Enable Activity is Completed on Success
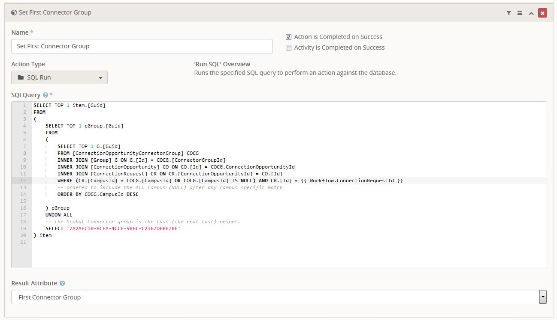The height and width of the screenshot is (320, 557). (x=289, y=47)
